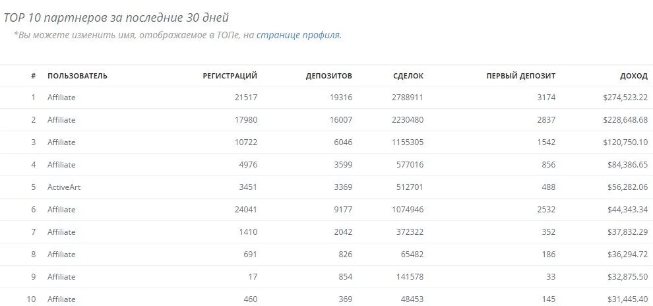Click the ДЕПОЗИТОВ column header
Screen dimensions: 653x306
(328, 76)
